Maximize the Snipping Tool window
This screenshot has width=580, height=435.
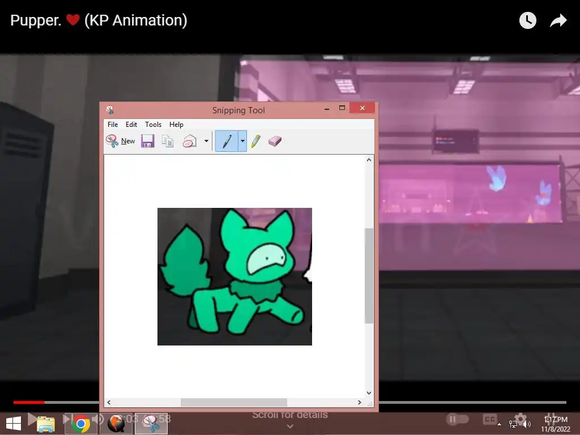click(x=342, y=108)
